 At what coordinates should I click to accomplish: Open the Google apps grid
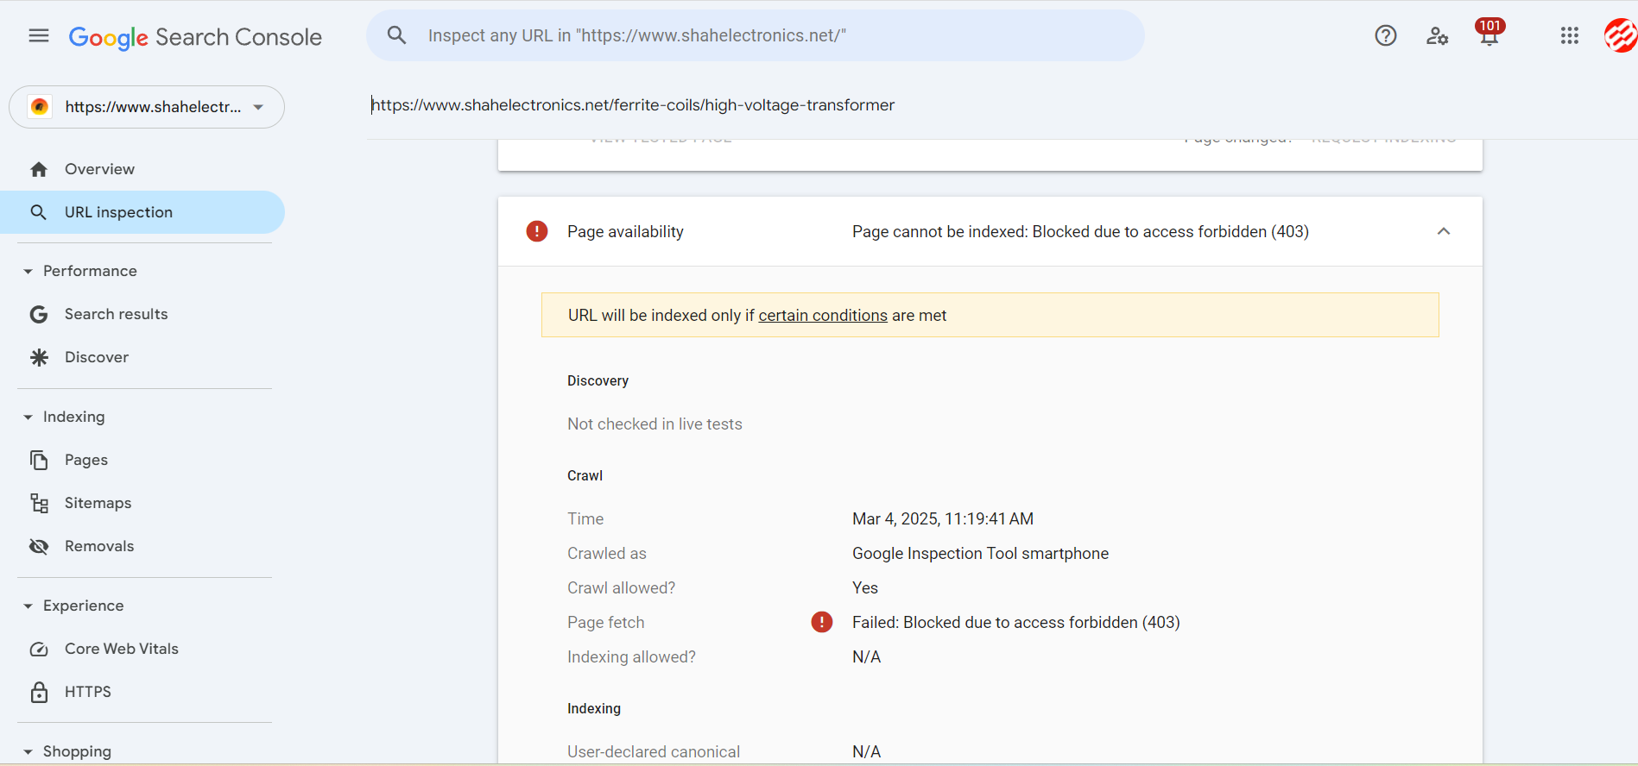point(1570,35)
